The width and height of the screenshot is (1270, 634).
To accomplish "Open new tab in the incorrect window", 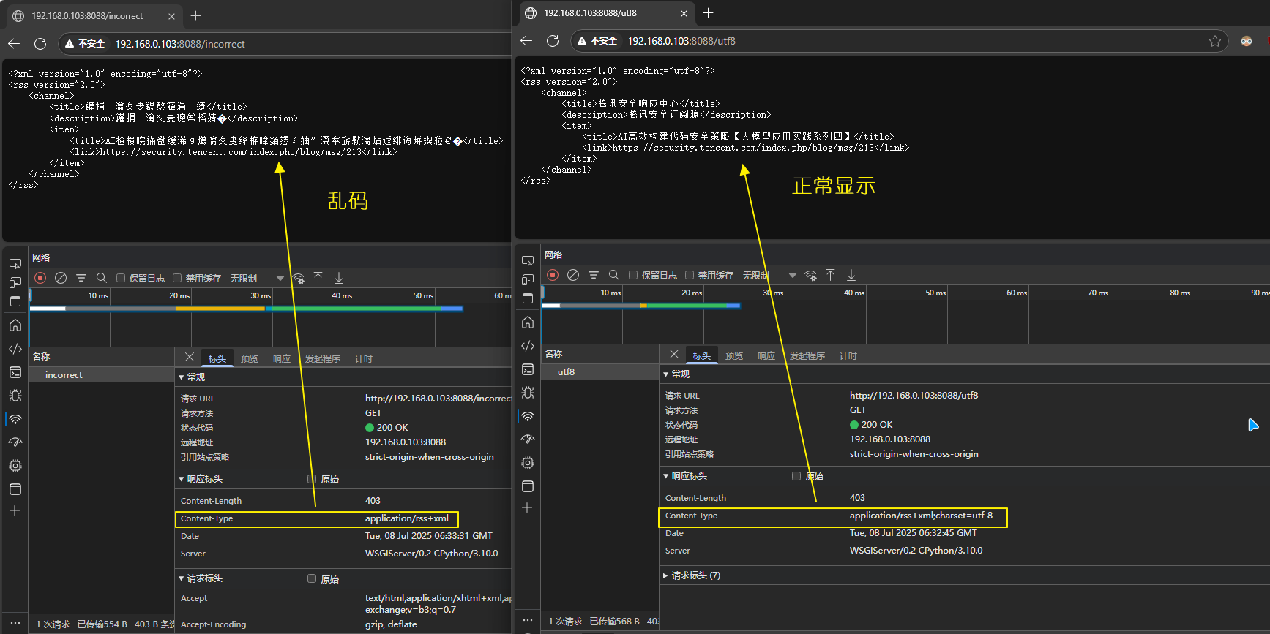I will (195, 15).
